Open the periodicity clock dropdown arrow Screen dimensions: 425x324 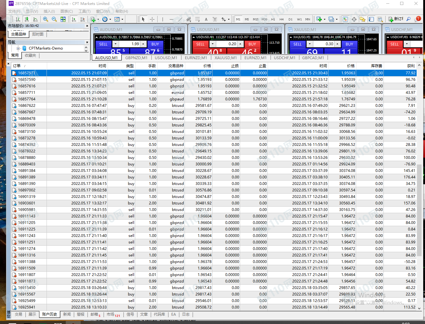point(110,19)
